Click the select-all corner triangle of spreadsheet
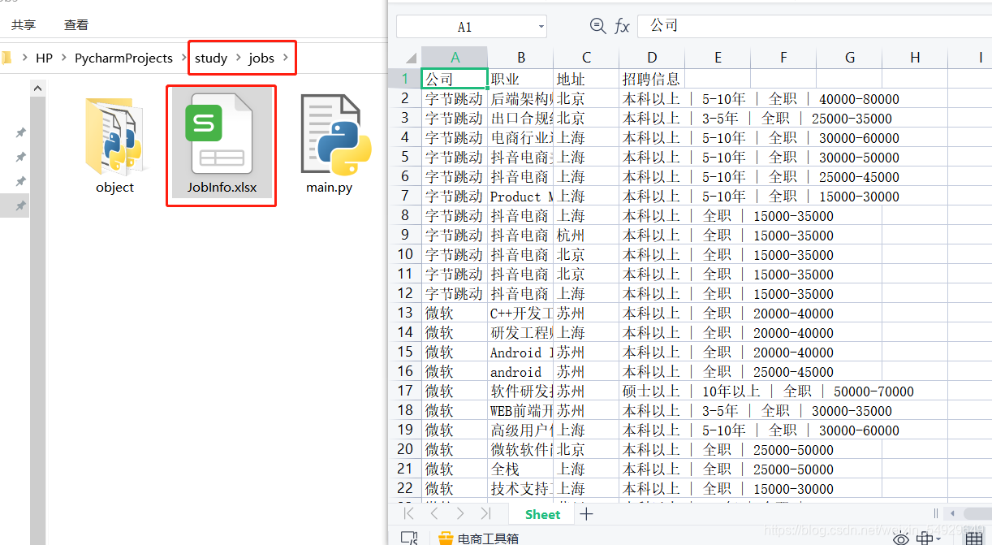Image resolution: width=992 pixels, height=545 pixels. tap(411, 58)
